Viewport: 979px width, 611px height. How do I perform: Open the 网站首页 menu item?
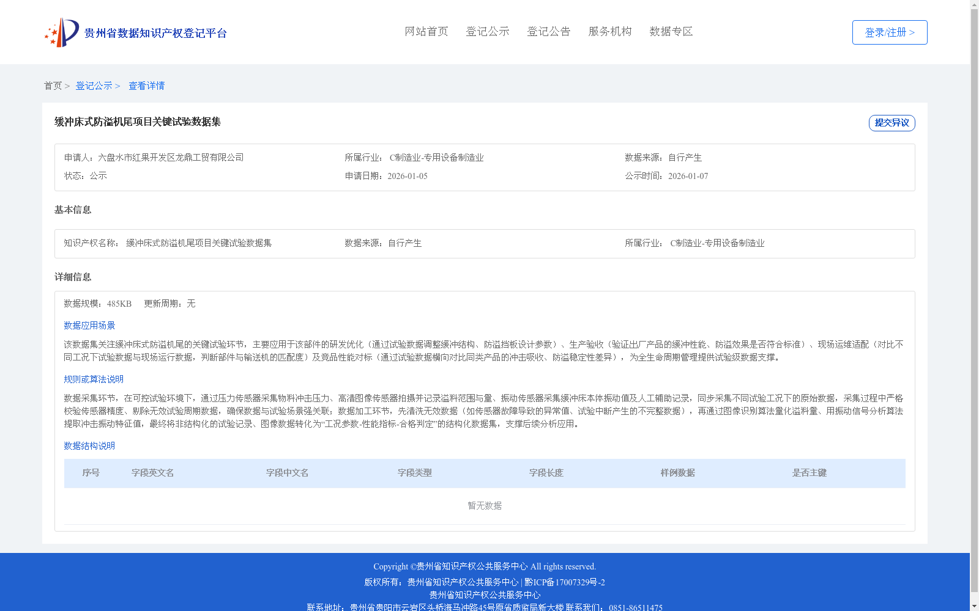click(426, 32)
